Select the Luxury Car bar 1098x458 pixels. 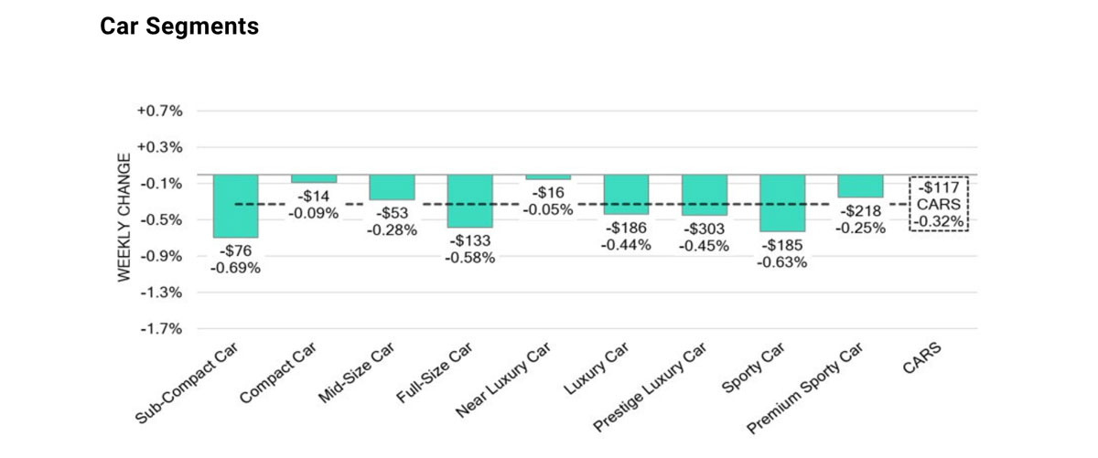pyautogui.click(x=626, y=194)
